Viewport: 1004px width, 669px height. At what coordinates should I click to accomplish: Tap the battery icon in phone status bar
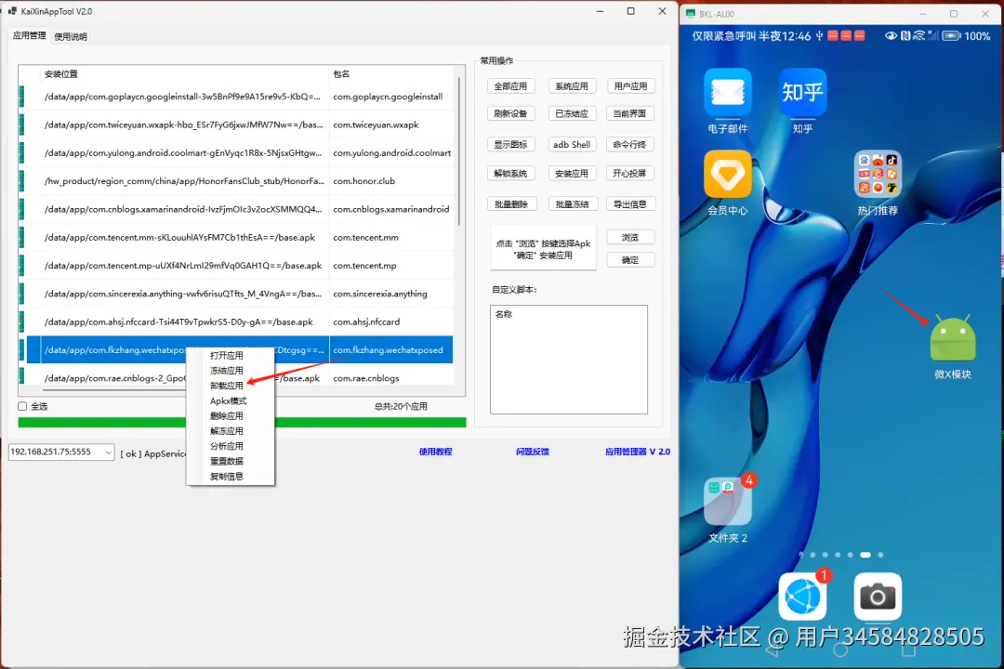click(x=952, y=36)
